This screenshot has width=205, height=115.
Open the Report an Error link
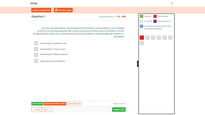click(x=119, y=104)
